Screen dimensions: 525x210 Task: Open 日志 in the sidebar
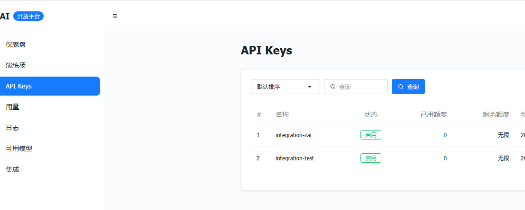(x=12, y=128)
